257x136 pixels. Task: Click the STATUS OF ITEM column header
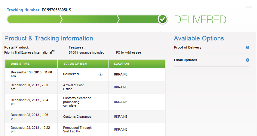(x=75, y=64)
